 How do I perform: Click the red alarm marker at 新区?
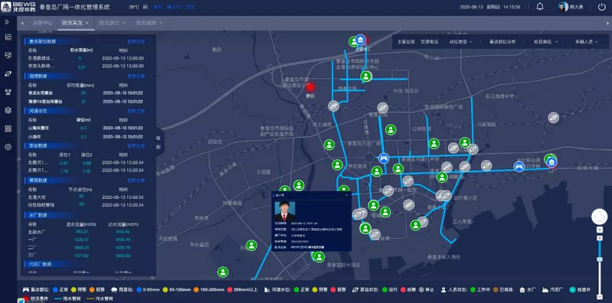pyautogui.click(x=310, y=87)
